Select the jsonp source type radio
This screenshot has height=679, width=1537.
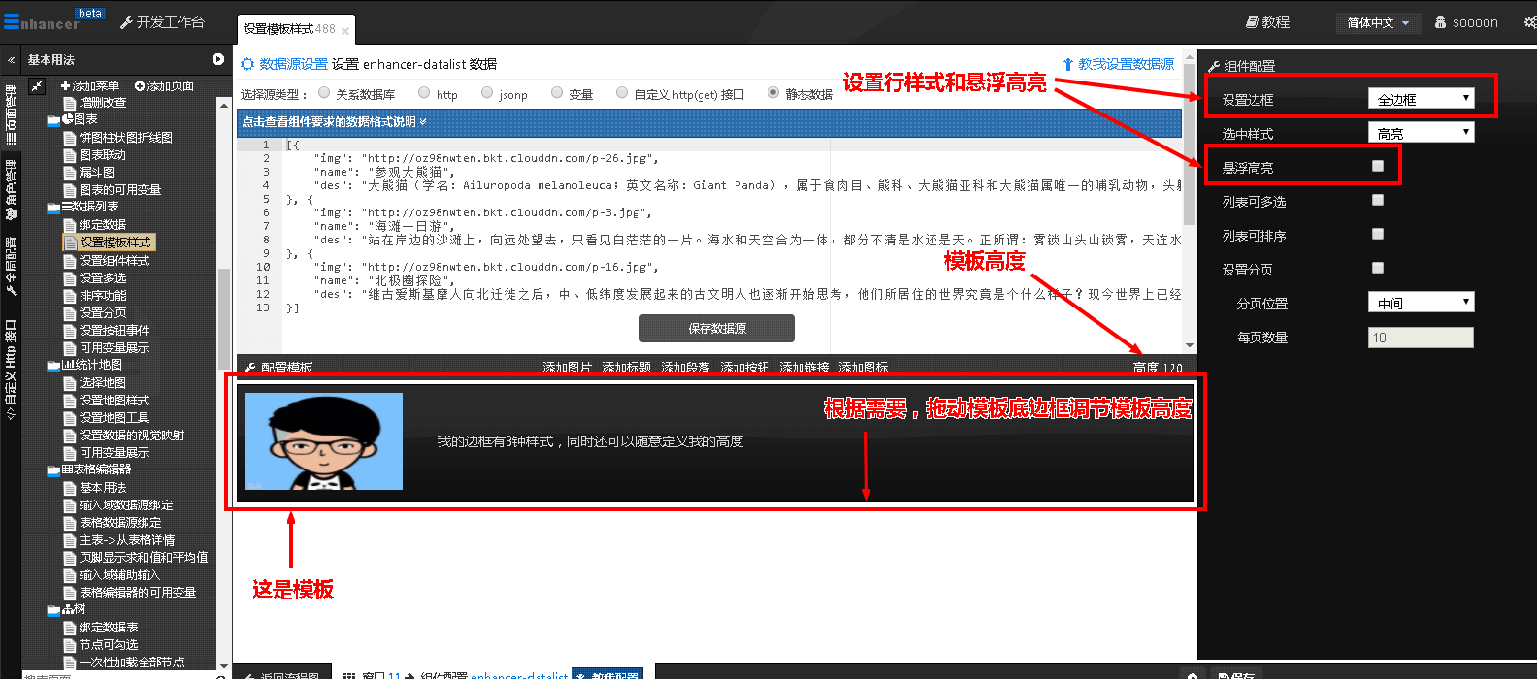pyautogui.click(x=487, y=93)
